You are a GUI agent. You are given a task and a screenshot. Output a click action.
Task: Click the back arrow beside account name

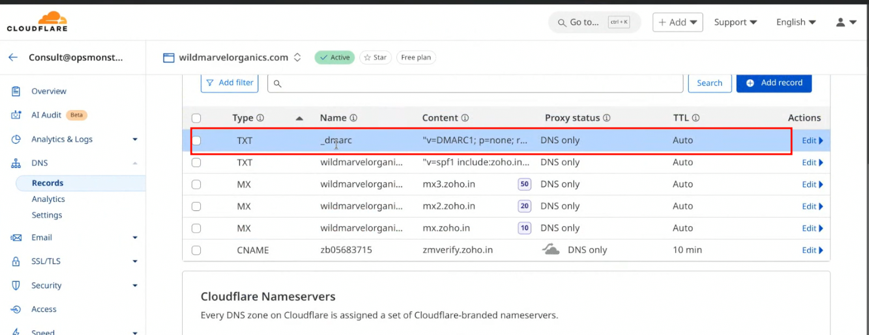tap(13, 57)
